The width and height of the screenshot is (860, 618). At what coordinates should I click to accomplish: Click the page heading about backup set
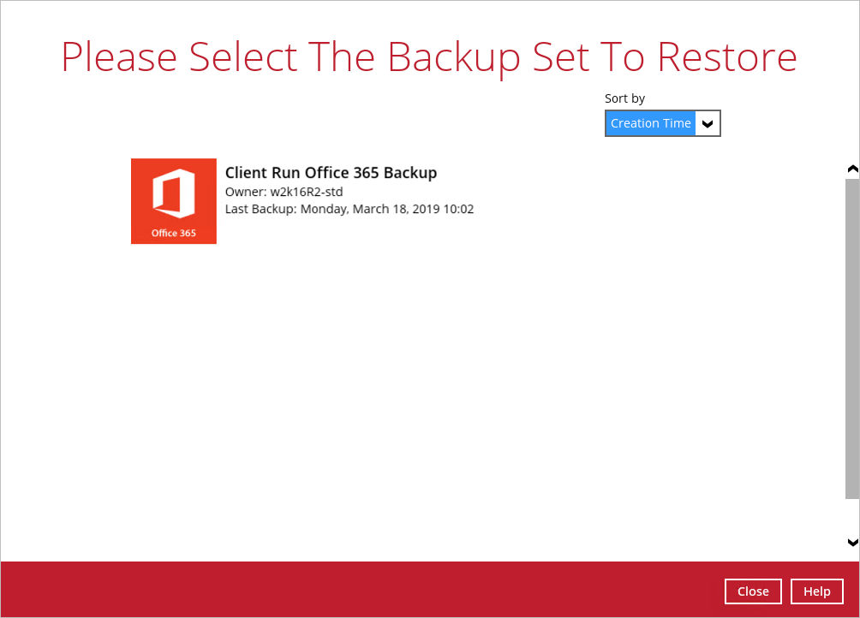429,56
